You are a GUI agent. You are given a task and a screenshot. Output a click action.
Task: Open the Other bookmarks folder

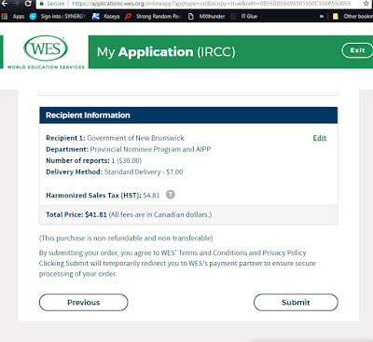pyautogui.click(x=352, y=17)
